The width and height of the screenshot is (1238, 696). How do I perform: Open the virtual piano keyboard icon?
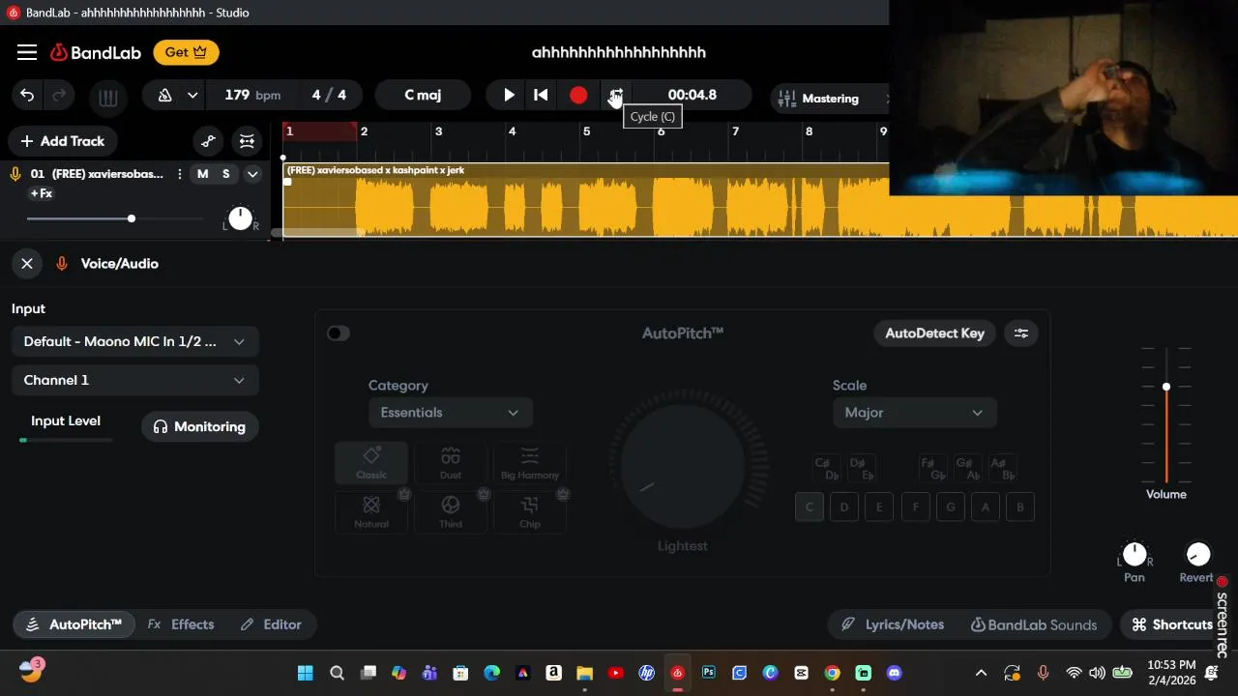[x=107, y=97]
